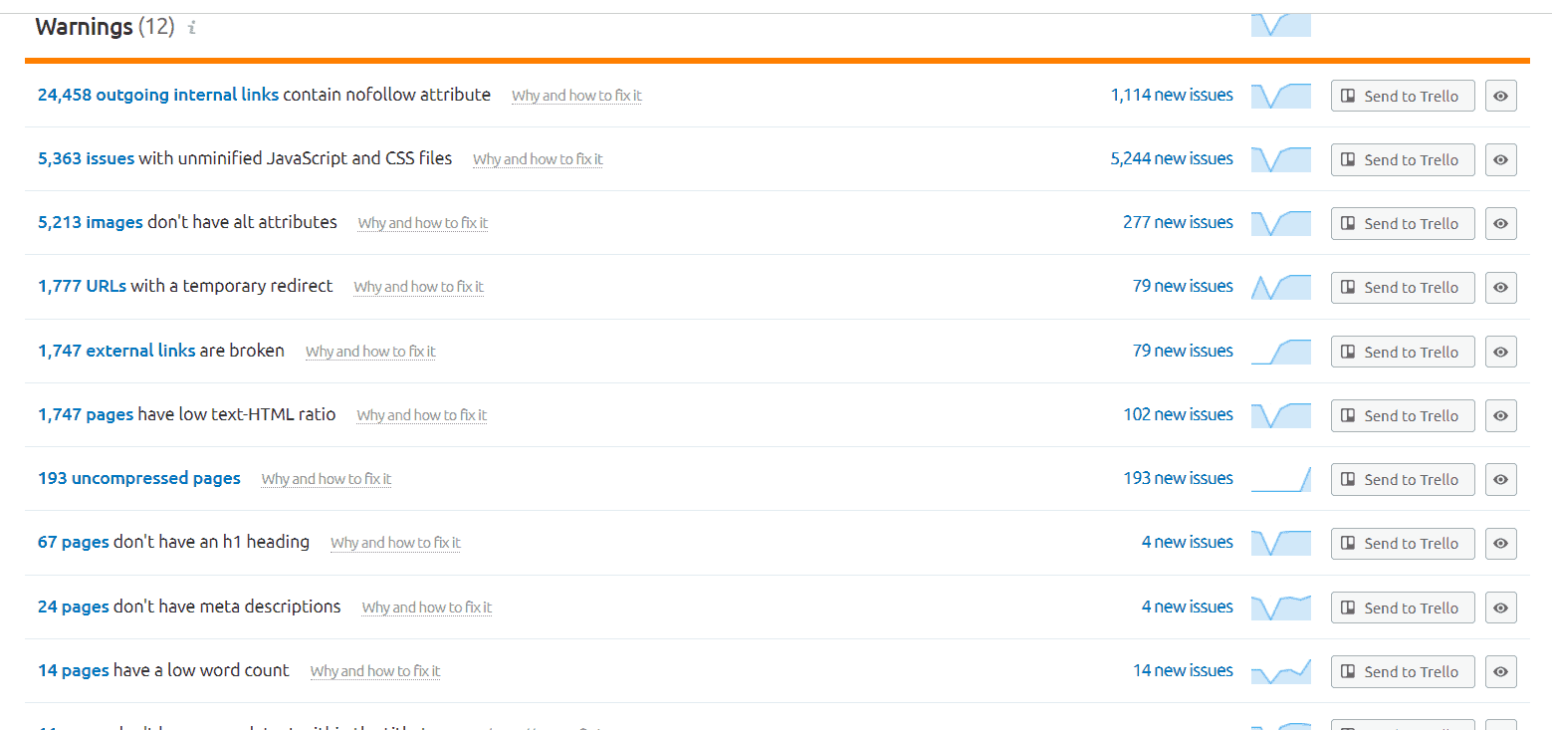
Task: Click trend sparkline for broken external links
Action: click(1280, 352)
